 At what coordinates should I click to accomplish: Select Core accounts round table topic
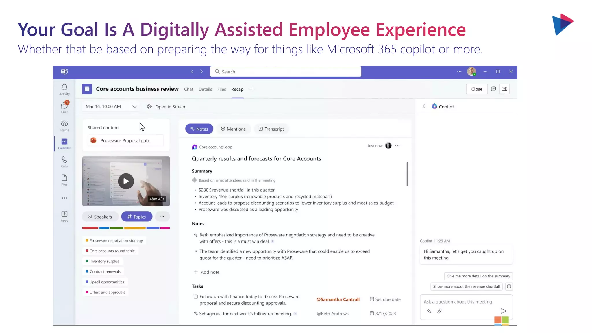(110, 251)
